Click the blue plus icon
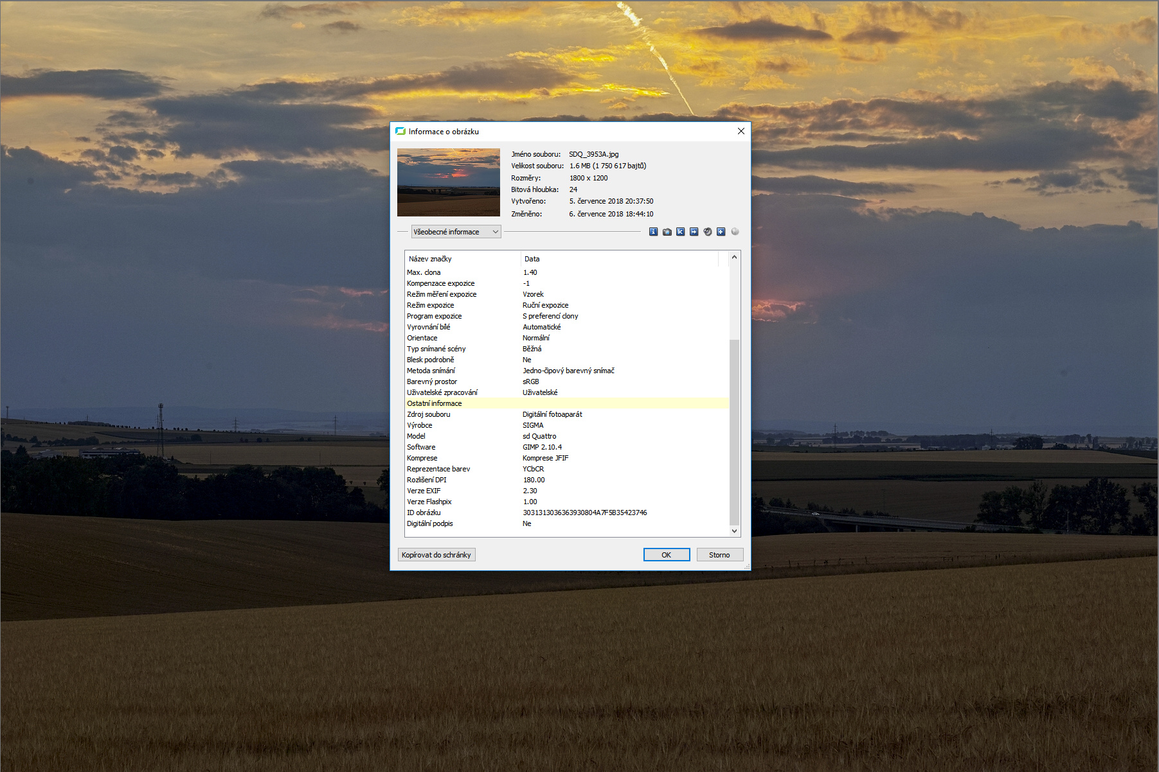Image resolution: width=1159 pixels, height=772 pixels. (721, 232)
